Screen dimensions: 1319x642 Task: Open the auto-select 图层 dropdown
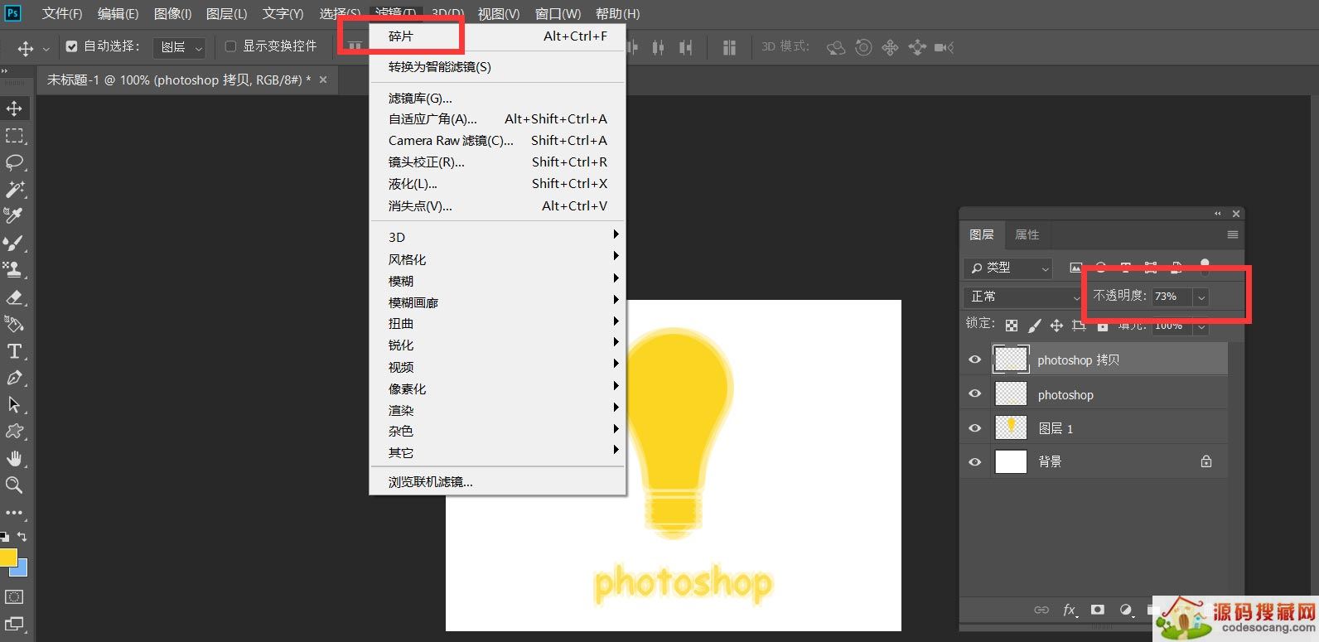pyautogui.click(x=180, y=47)
